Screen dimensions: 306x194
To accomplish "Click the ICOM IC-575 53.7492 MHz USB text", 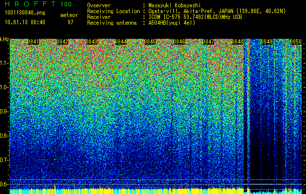I will pyautogui.click(x=195, y=17).
